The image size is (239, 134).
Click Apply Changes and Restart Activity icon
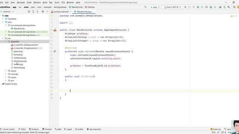pyautogui.click(x=189, y=7)
